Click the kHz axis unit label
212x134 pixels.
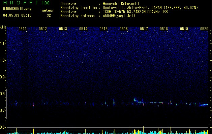(x=3, y=27)
